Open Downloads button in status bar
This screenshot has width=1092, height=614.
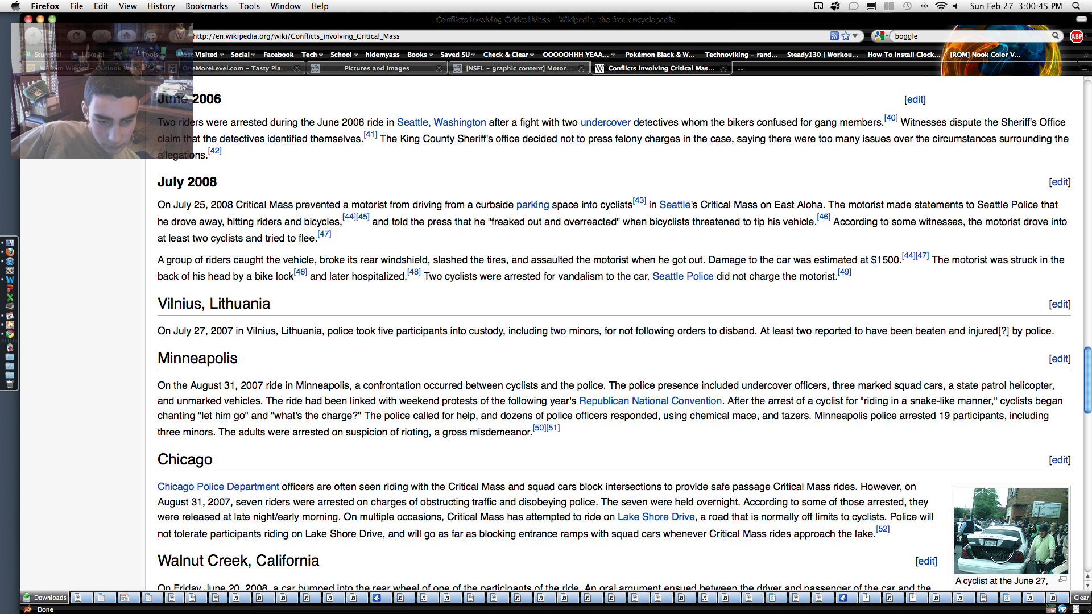45,598
